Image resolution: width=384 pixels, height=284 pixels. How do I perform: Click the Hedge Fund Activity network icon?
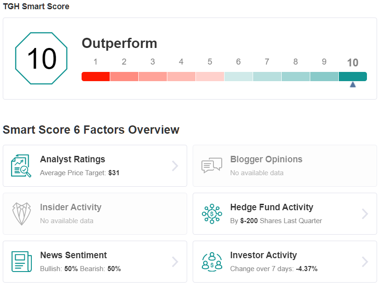[x=212, y=214]
